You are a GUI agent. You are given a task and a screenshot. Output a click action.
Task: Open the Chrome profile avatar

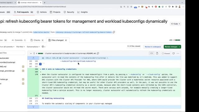pyautogui.click(x=179, y=7)
